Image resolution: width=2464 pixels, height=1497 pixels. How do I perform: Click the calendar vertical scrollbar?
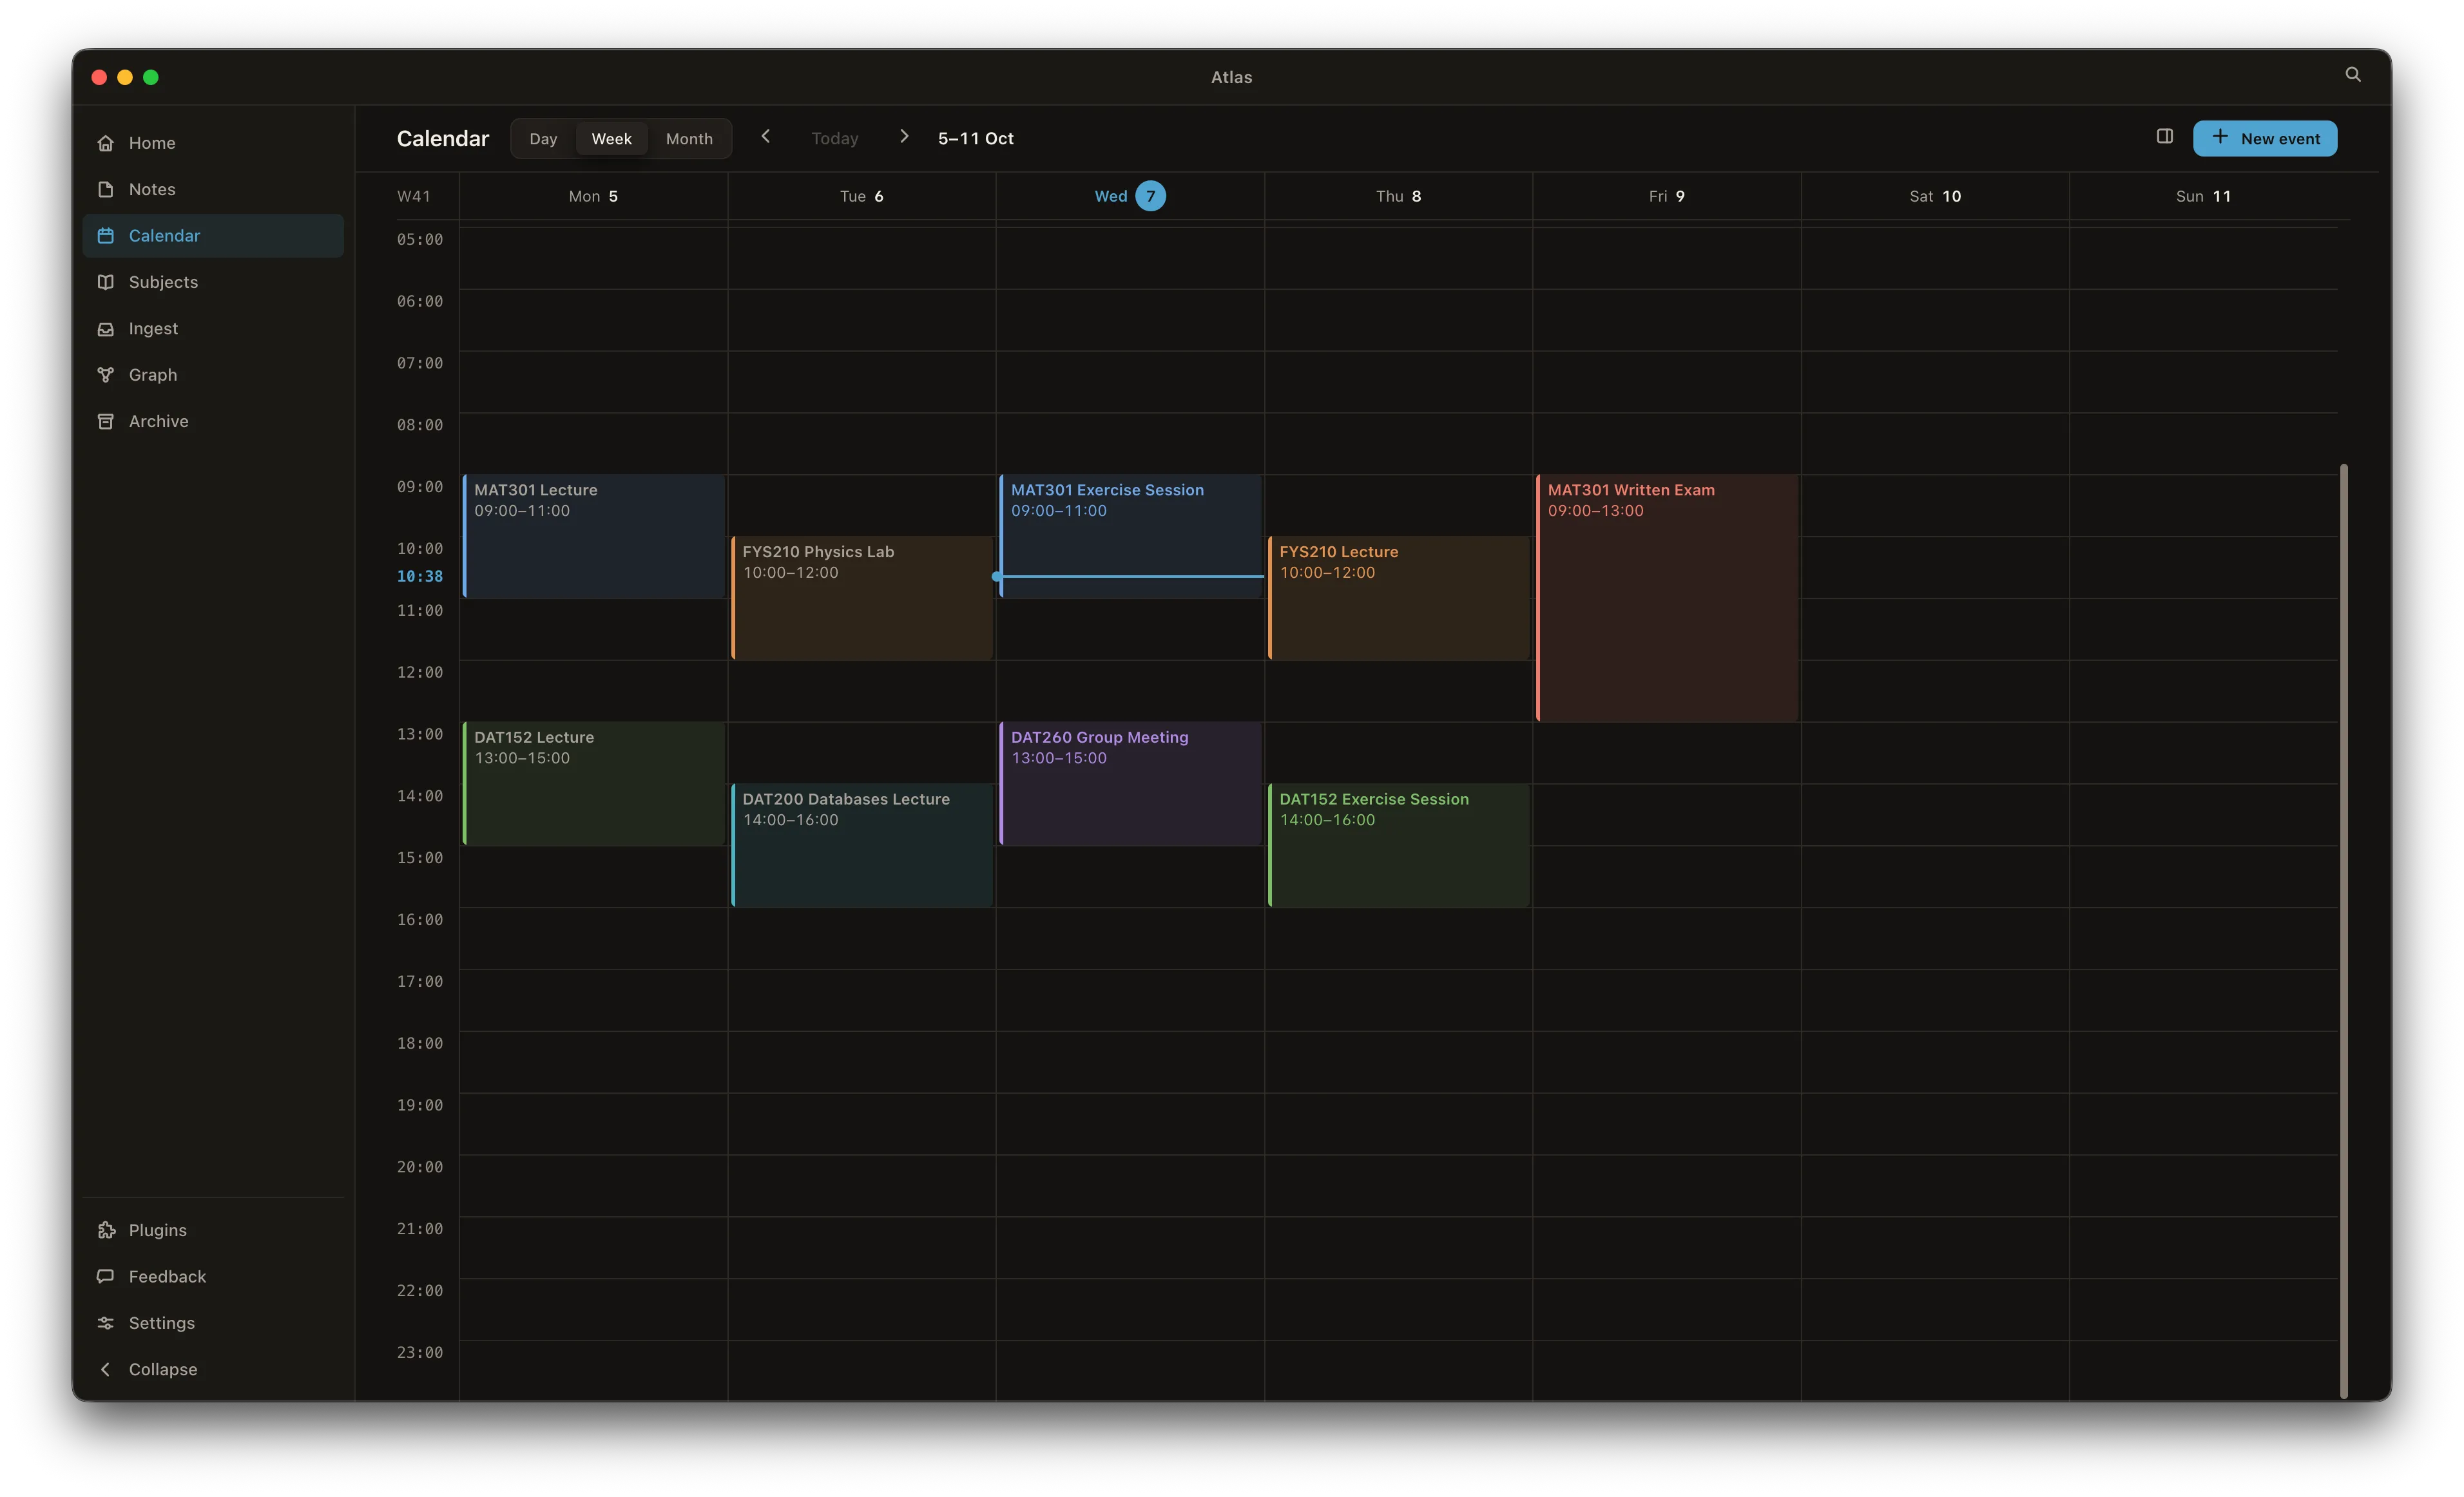tap(2343, 931)
